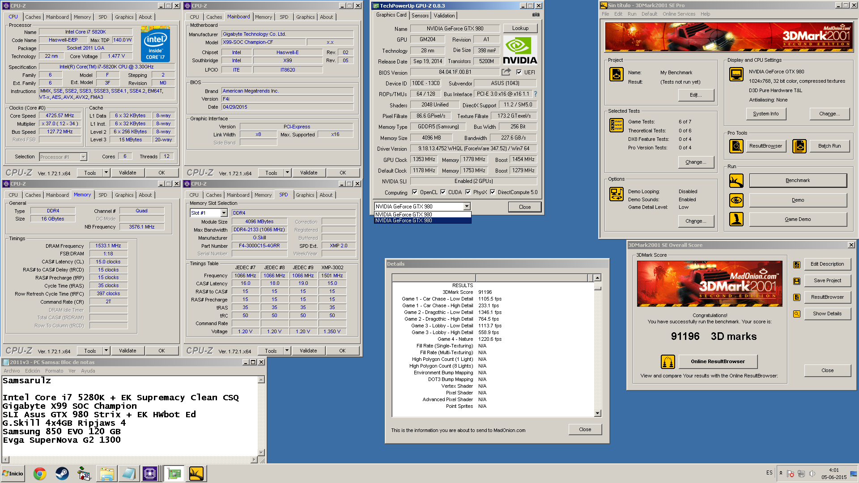
Task: Open Steam from the taskbar
Action: click(62, 474)
